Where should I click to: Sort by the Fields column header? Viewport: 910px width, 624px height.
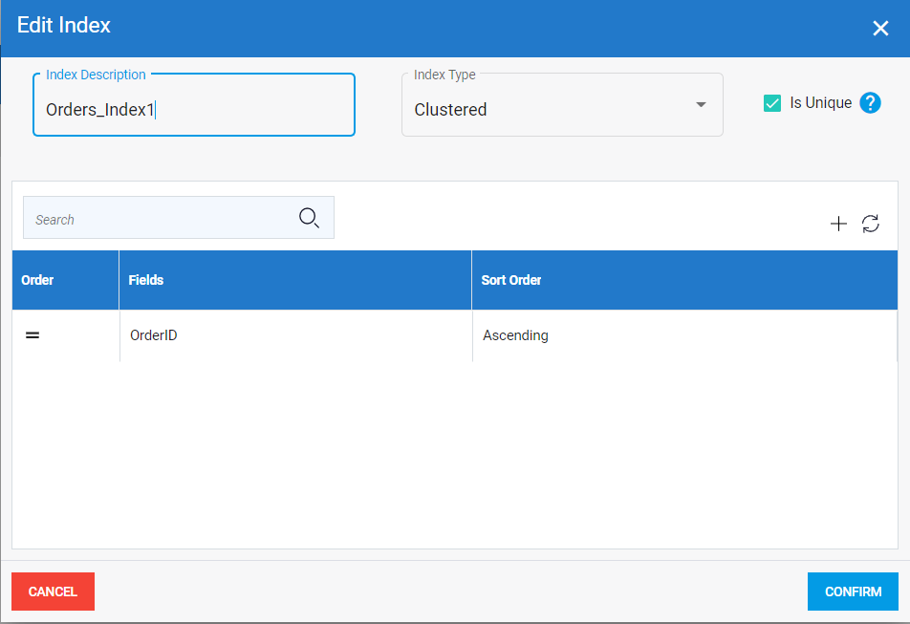[146, 280]
